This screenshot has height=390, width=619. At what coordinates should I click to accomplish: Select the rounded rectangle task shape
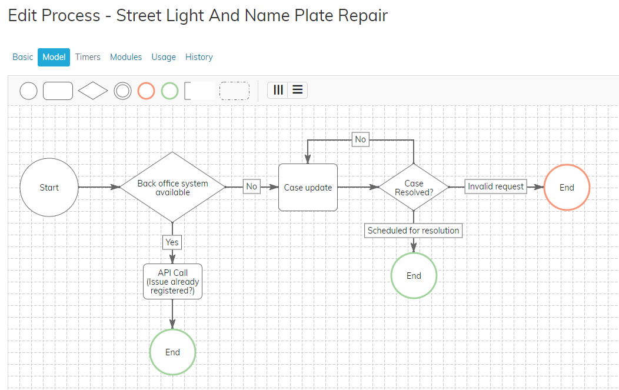tap(58, 91)
